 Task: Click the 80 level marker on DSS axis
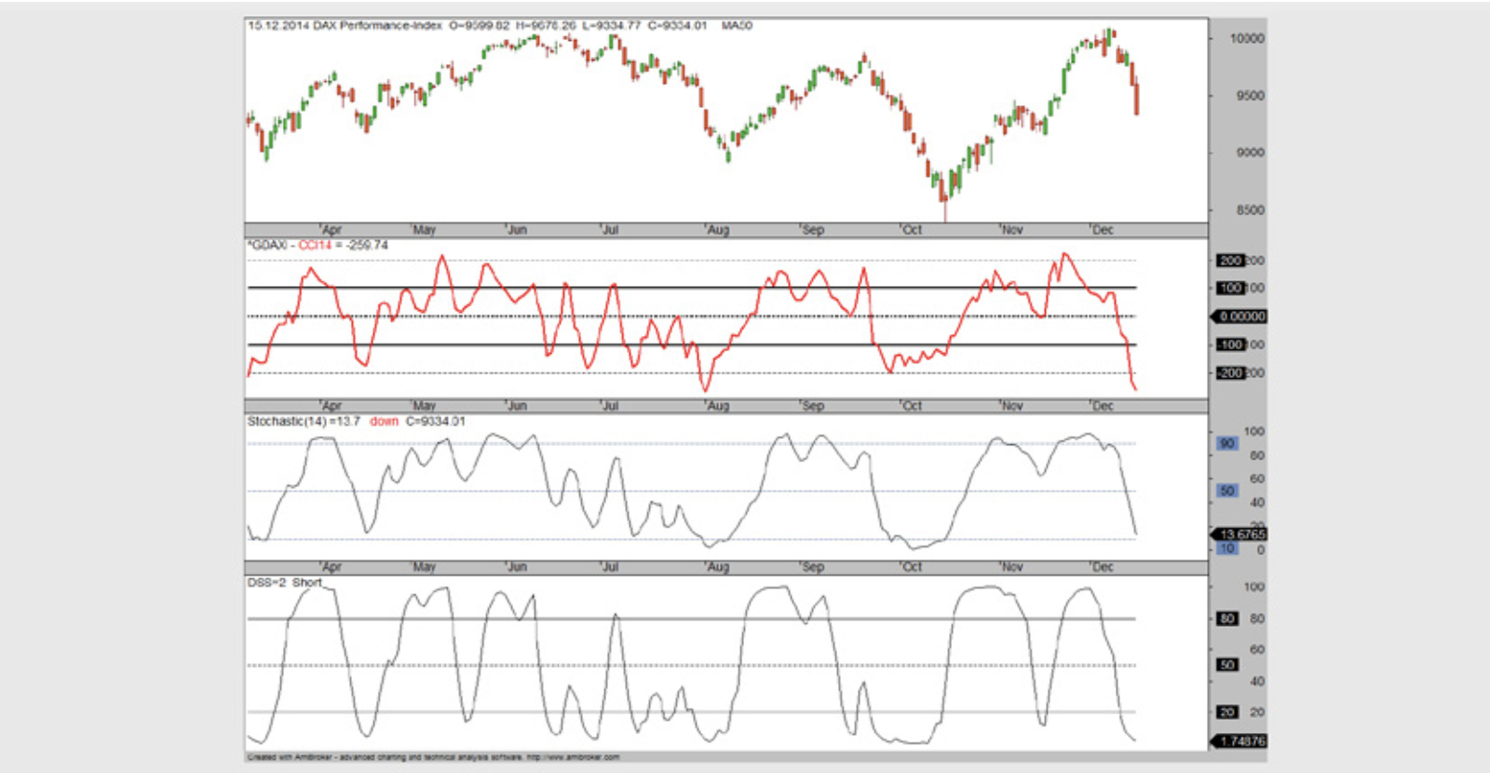click(1227, 618)
